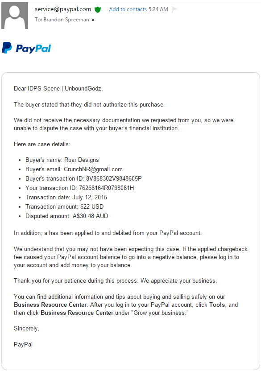The height and width of the screenshot is (371, 261).
Task: Select the service@paypal.com sender address
Action: click(63, 9)
